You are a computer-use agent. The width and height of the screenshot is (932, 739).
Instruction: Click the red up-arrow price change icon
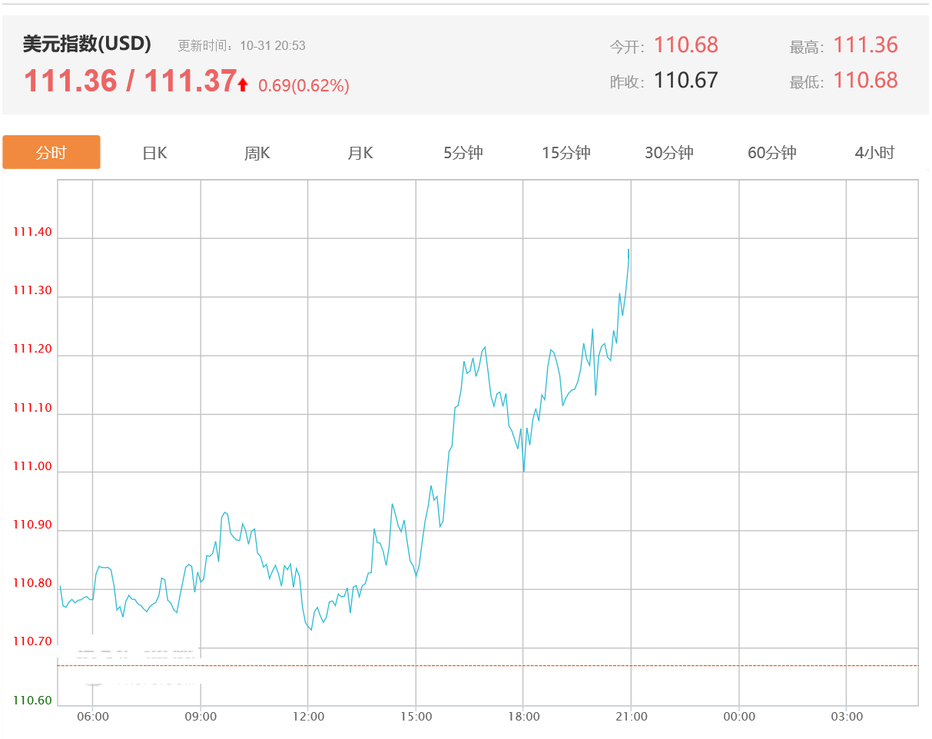coord(243,85)
